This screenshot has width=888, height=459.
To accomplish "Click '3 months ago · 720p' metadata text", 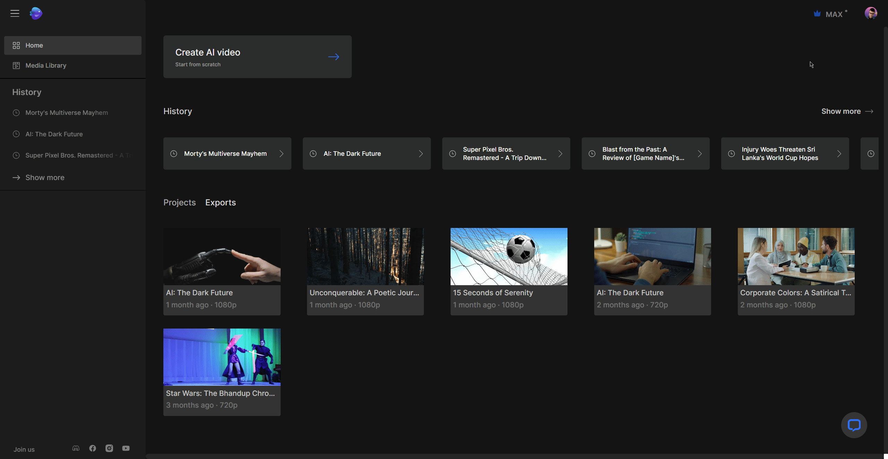I will (202, 405).
